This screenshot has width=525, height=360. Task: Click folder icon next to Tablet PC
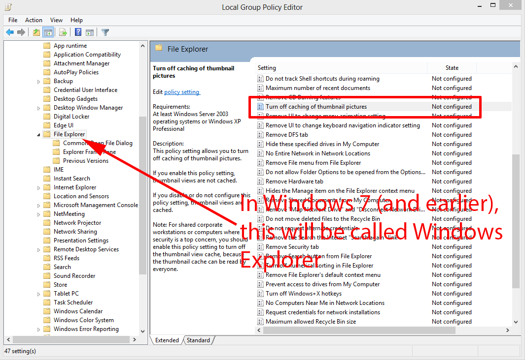pos(47,293)
